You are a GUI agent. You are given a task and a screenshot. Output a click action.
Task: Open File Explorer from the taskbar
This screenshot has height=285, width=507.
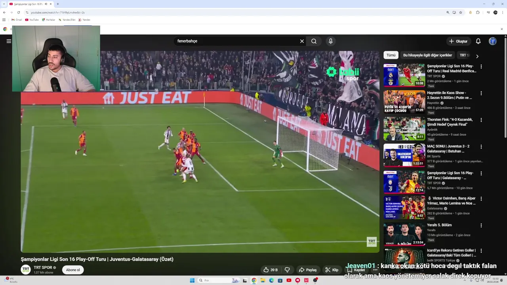263,280
